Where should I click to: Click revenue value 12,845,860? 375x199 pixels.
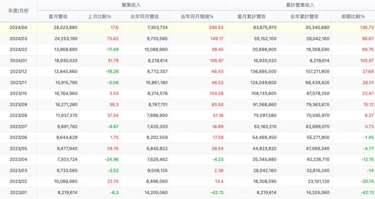(66, 72)
